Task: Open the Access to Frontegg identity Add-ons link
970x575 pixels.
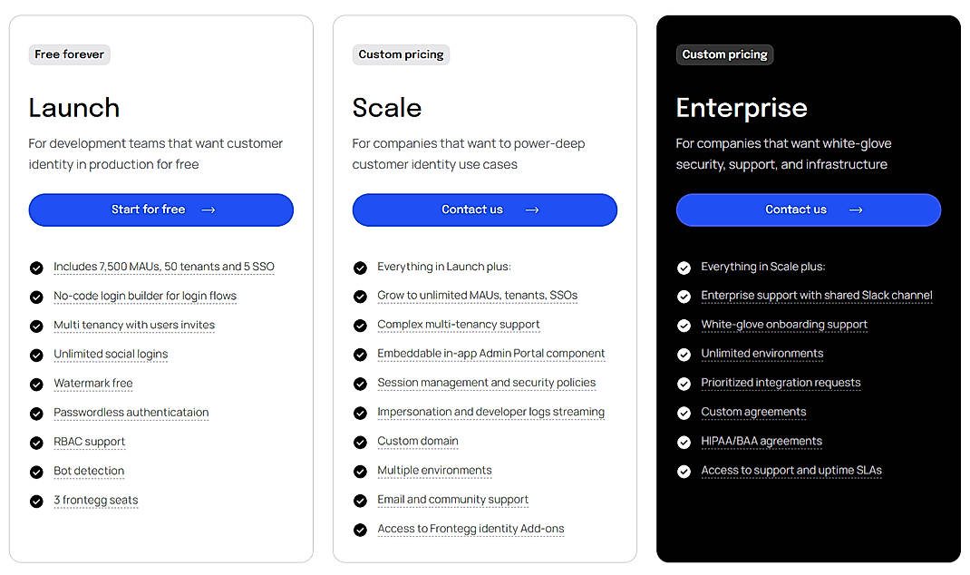Action: coord(470,529)
